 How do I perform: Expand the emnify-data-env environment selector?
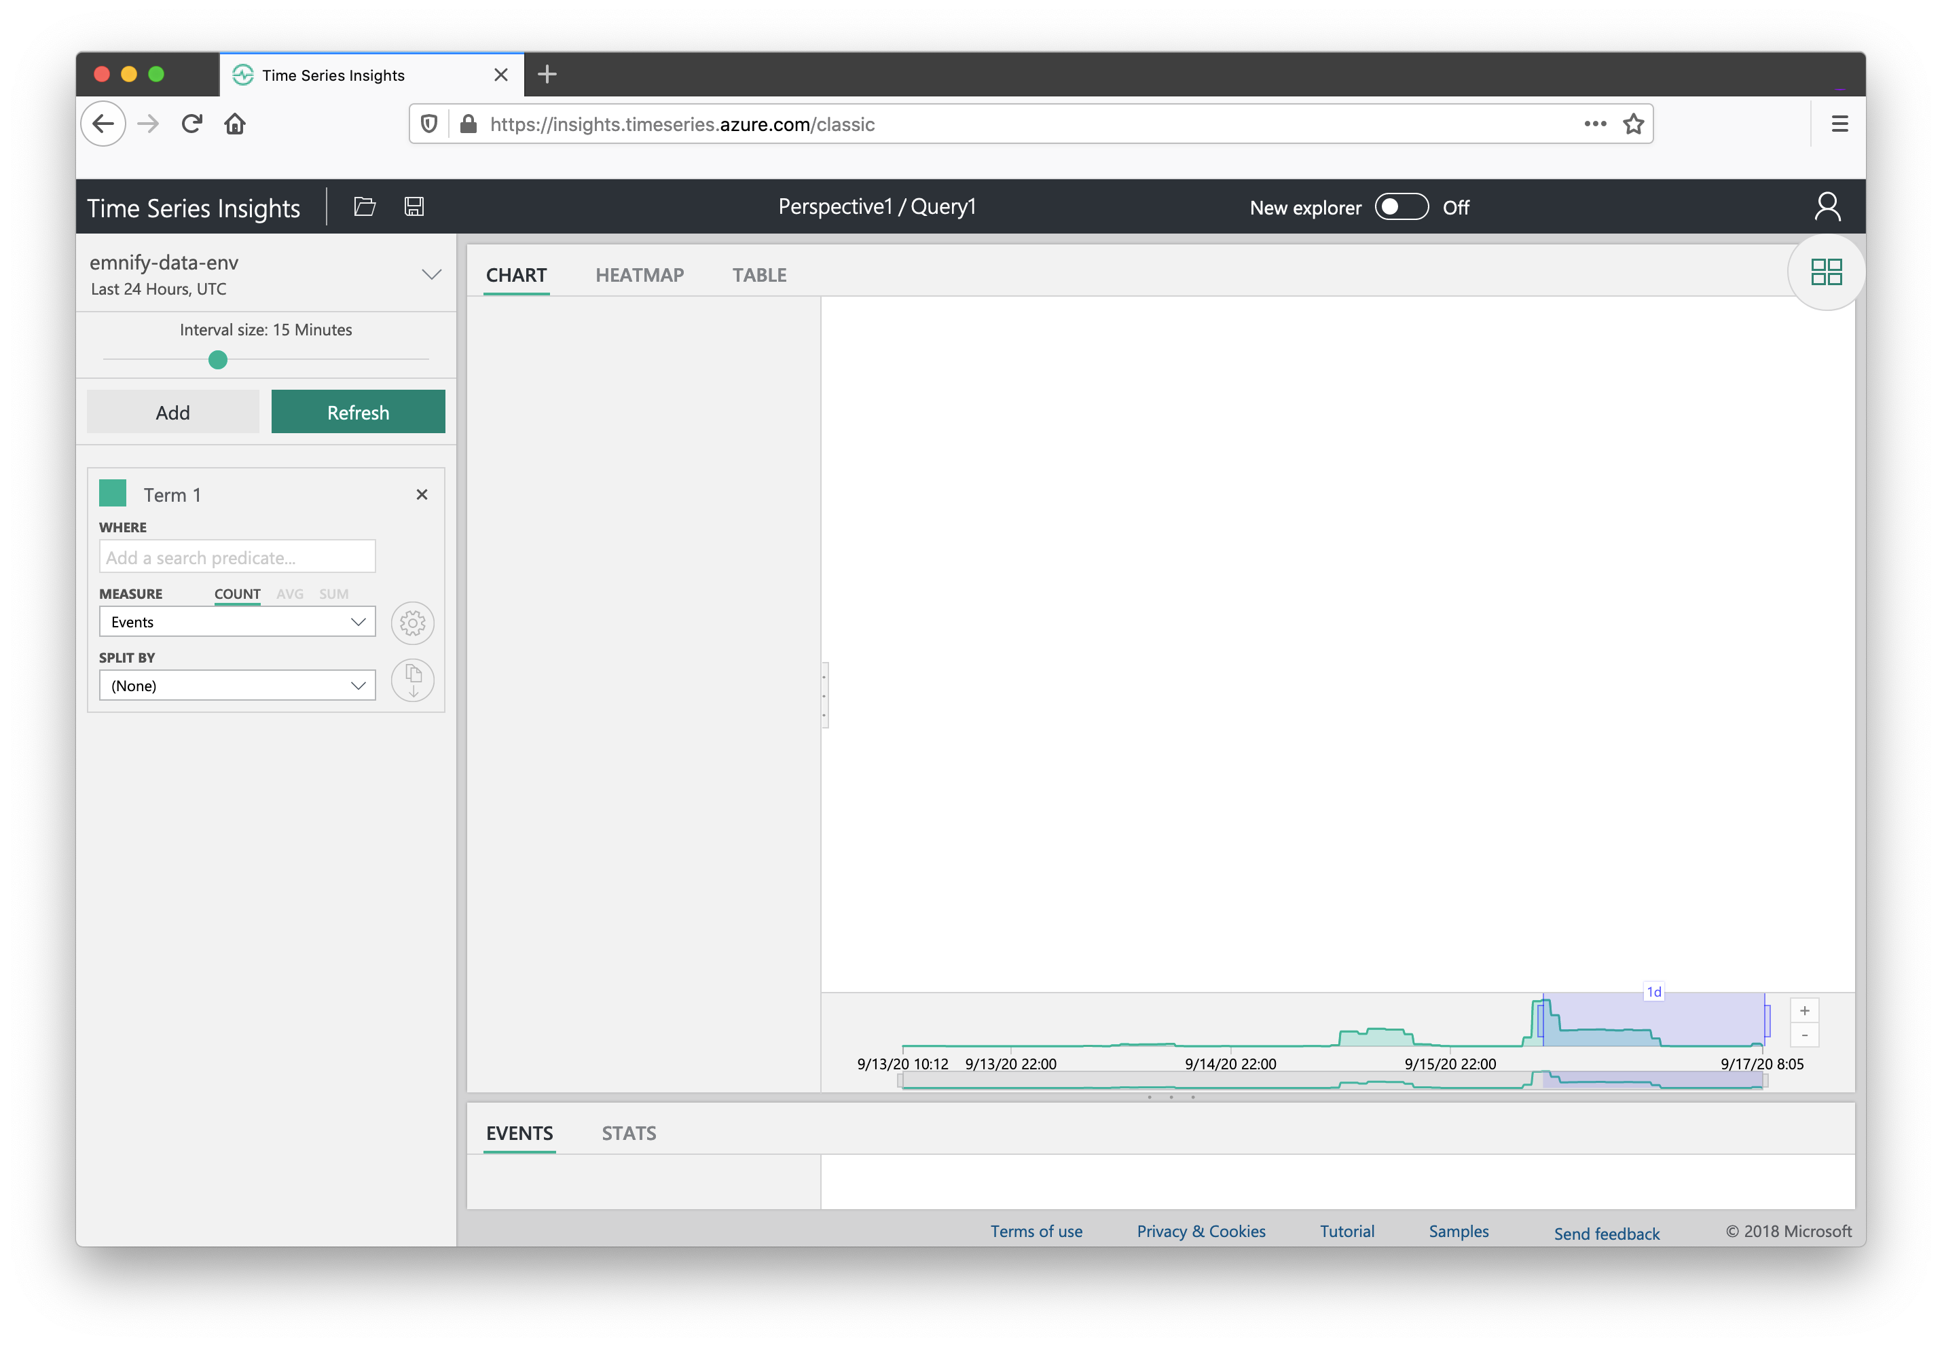(430, 274)
